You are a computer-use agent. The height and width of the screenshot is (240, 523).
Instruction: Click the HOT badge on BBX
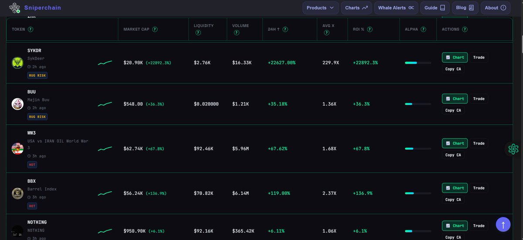coord(32,206)
